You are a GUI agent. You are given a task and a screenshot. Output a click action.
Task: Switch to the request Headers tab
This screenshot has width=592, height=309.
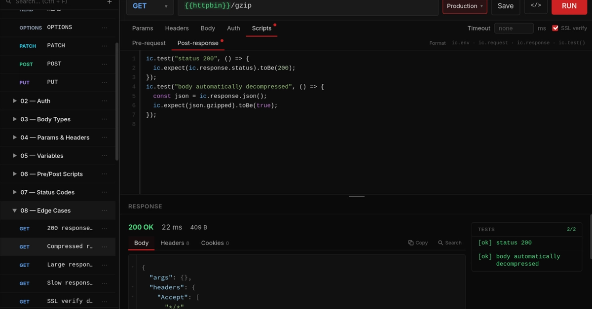click(x=177, y=28)
